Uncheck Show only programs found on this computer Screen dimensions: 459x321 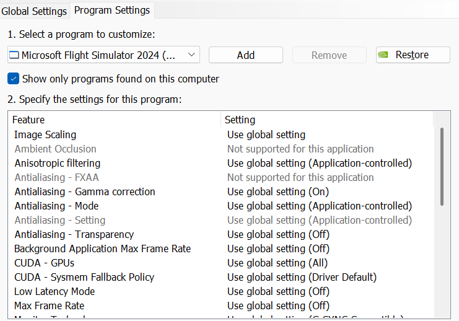(x=13, y=79)
